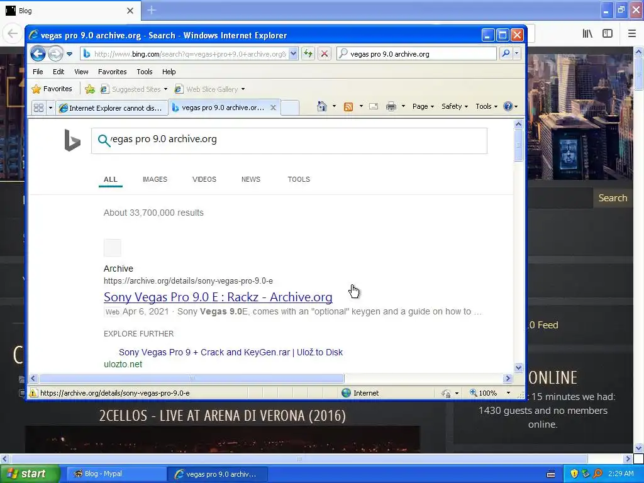Click the status bar warning icon
The image size is (644, 483).
pyautogui.click(x=33, y=393)
